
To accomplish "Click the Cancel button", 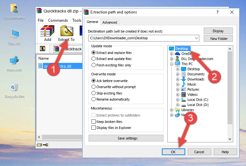I will click(x=199, y=152).
